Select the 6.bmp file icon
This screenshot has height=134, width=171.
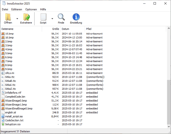[x=3, y=57]
